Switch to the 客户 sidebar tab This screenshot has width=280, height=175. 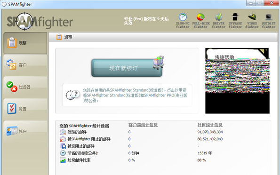(x=25, y=65)
